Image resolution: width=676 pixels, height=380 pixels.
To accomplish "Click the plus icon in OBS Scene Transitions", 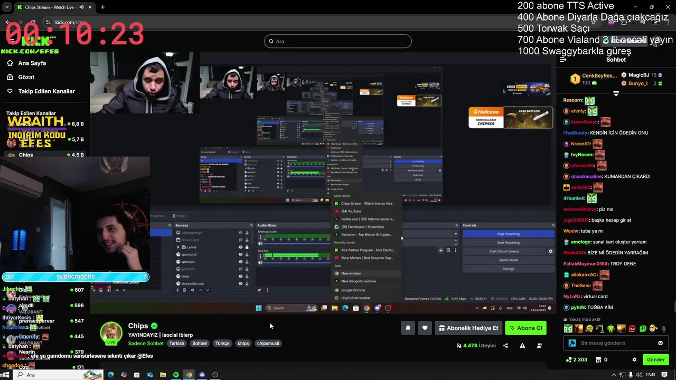I will point(441,250).
